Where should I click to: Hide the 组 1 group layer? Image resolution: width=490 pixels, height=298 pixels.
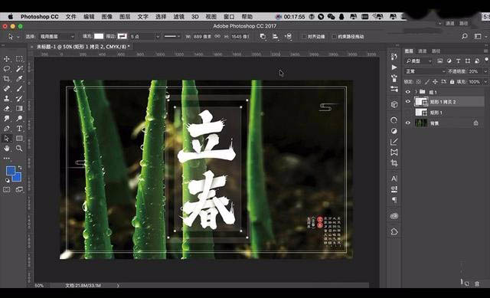pyautogui.click(x=408, y=92)
